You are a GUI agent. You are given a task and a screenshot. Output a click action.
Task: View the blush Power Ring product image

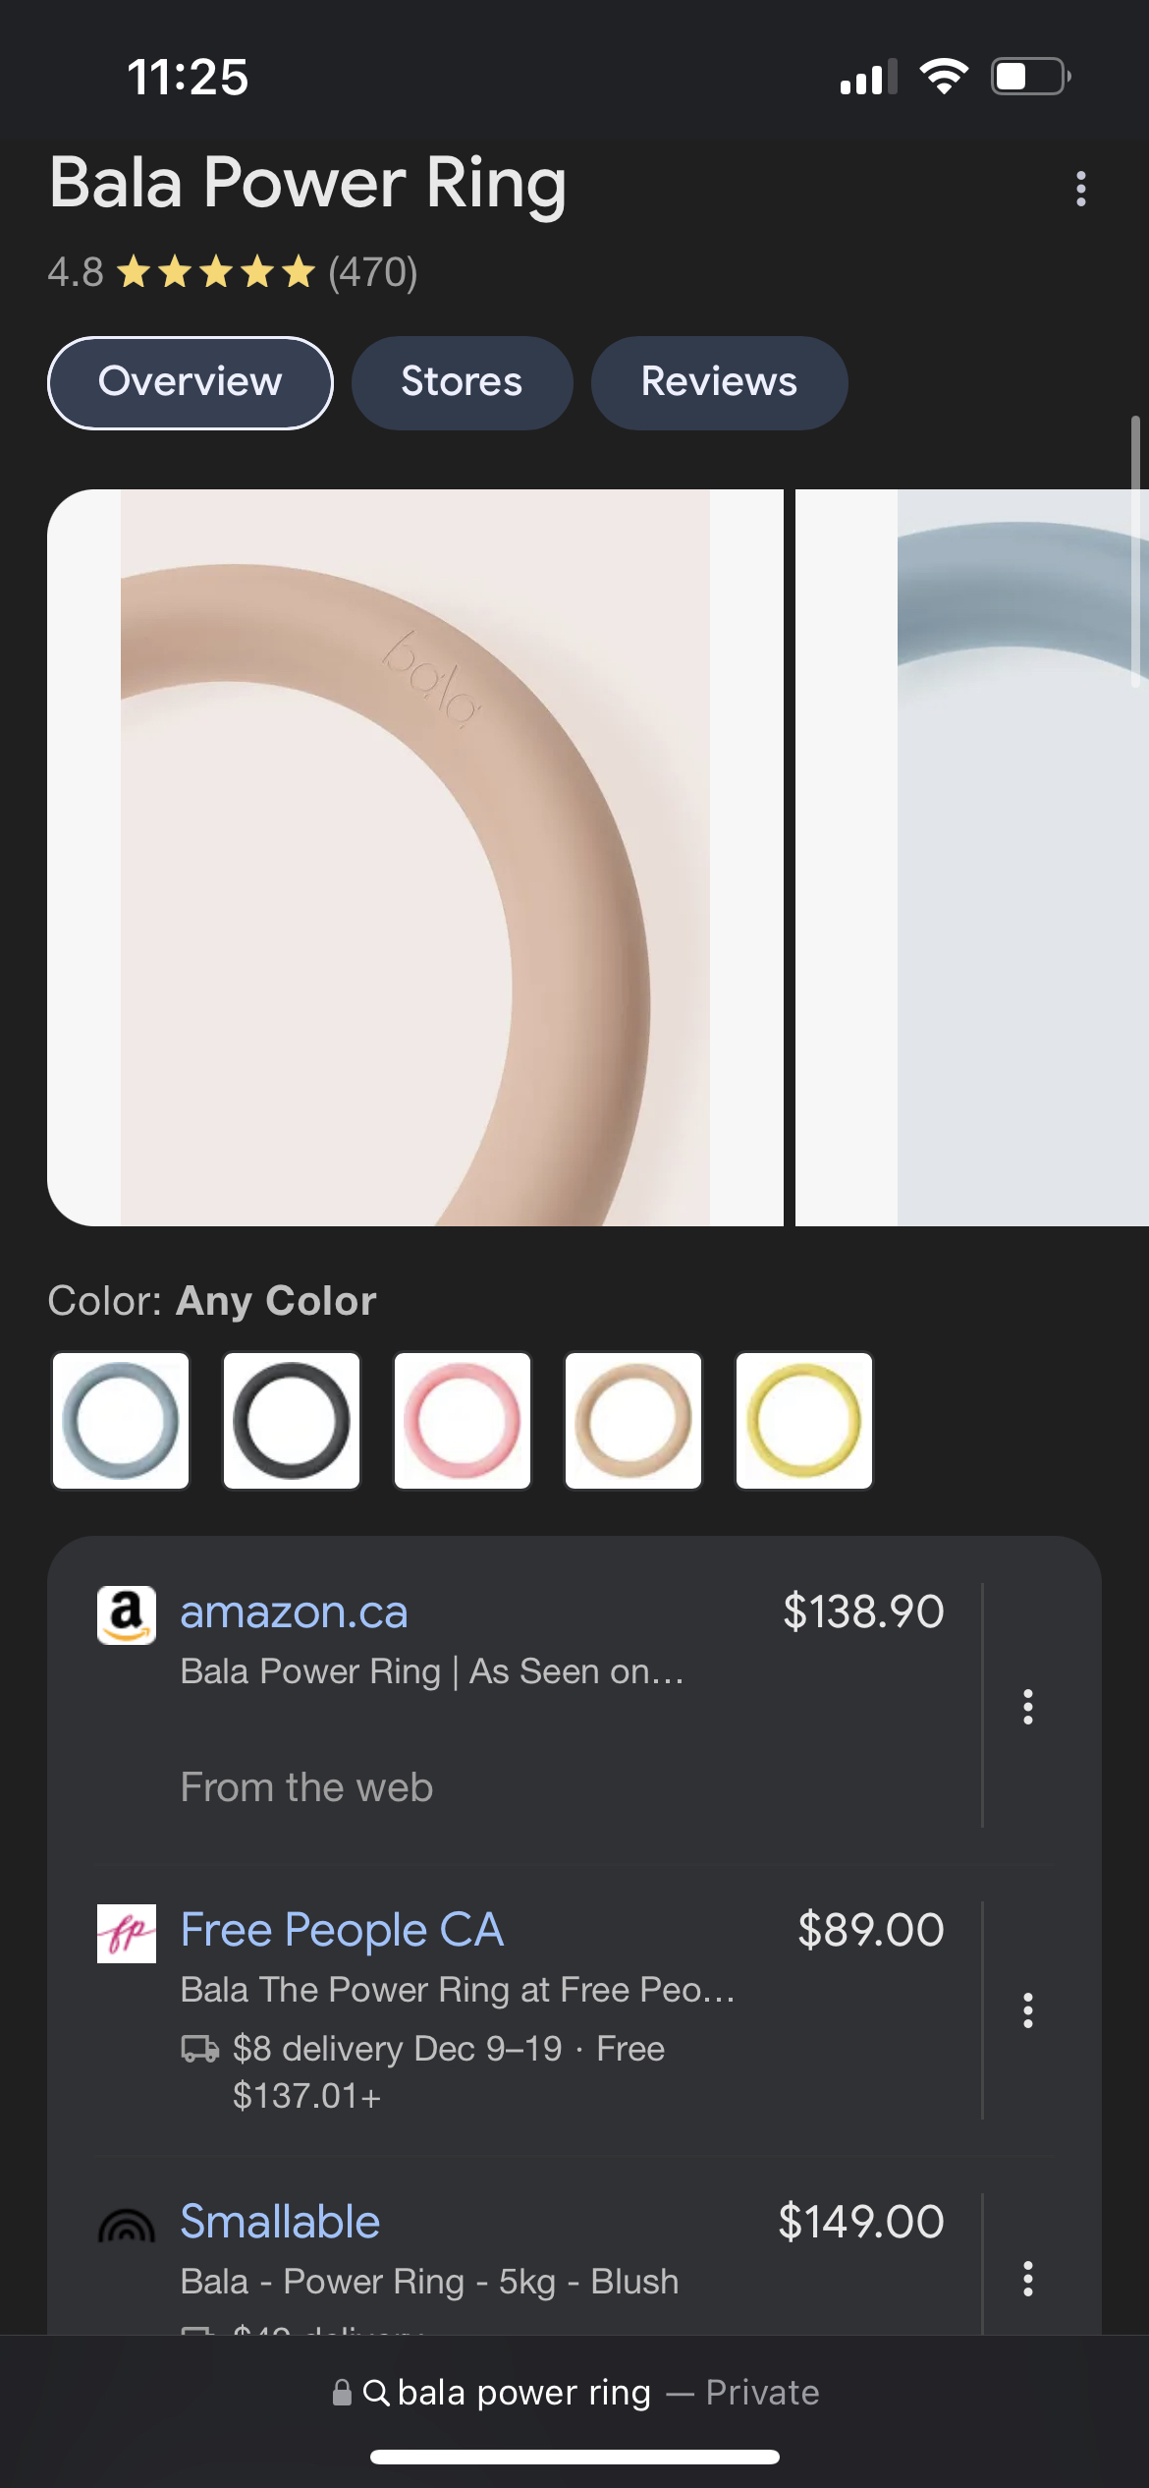[415, 858]
